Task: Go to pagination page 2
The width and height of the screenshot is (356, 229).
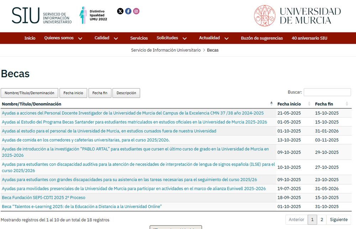Action: [x=322, y=220]
